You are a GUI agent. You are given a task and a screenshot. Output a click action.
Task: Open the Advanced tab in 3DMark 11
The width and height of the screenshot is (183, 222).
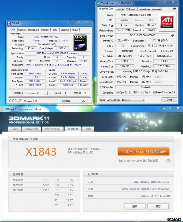pos(31,129)
